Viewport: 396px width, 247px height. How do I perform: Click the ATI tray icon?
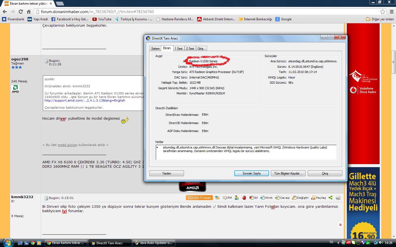coord(348,243)
